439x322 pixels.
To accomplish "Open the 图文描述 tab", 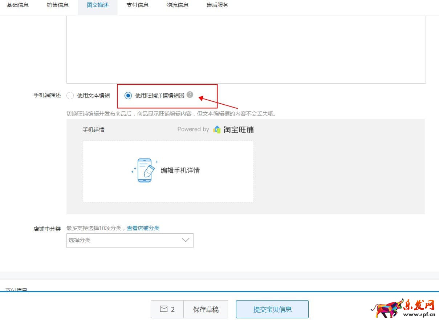I will 98,5.
